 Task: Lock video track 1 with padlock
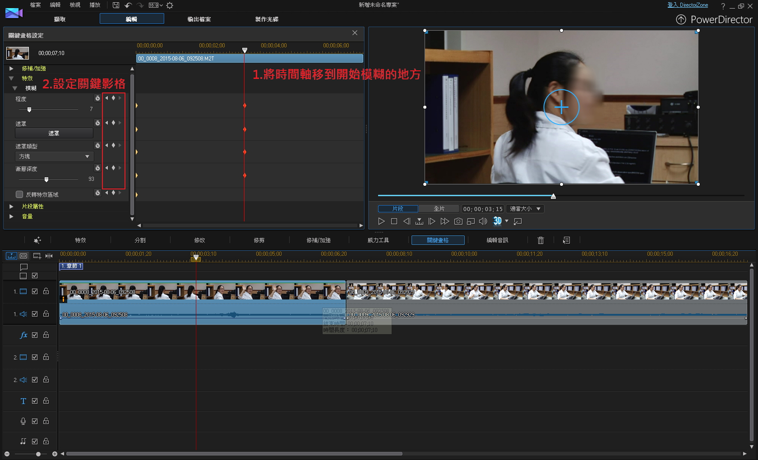pos(46,291)
